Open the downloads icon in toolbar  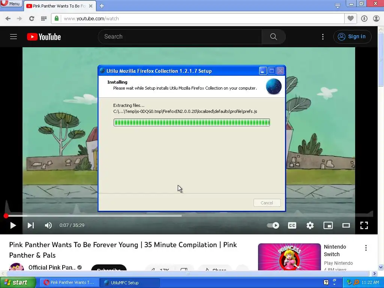(x=364, y=19)
